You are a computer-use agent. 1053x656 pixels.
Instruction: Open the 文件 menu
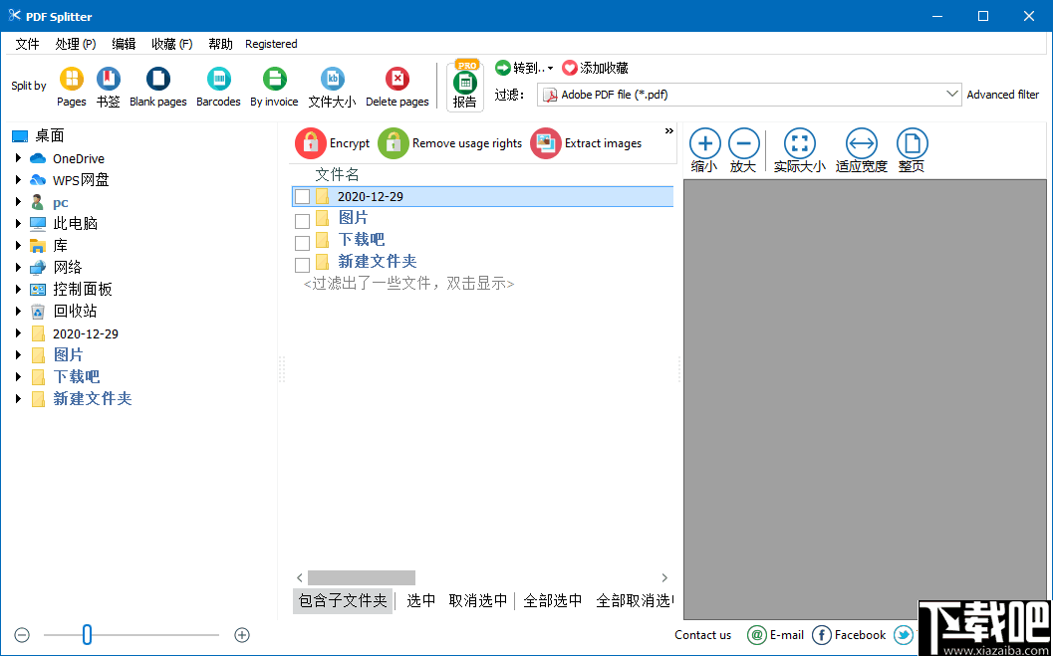(x=27, y=44)
